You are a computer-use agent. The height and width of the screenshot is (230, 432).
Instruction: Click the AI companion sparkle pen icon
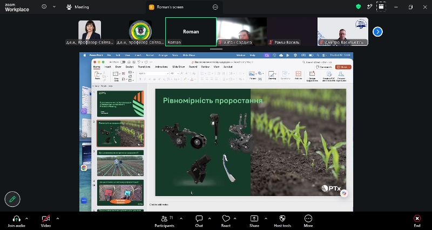pos(370,7)
